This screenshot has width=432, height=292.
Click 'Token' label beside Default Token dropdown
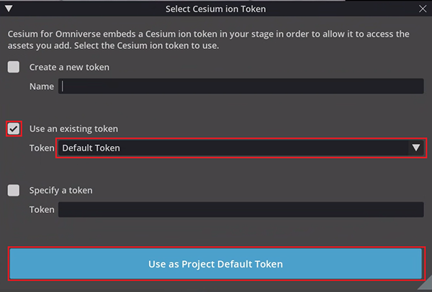[x=42, y=148]
